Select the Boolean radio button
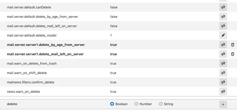The image size is (237, 111). click(x=112, y=104)
